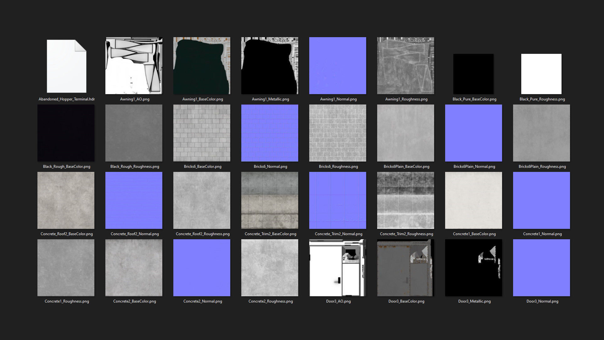The image size is (604, 340).
Task: Select the Concrete2_Roughness.png thumbnail
Action: [x=270, y=268]
